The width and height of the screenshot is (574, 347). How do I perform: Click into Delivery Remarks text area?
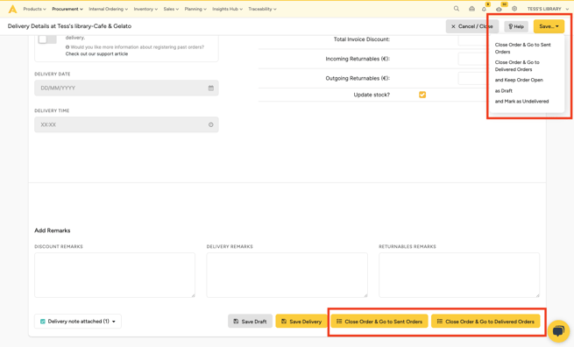coord(287,275)
